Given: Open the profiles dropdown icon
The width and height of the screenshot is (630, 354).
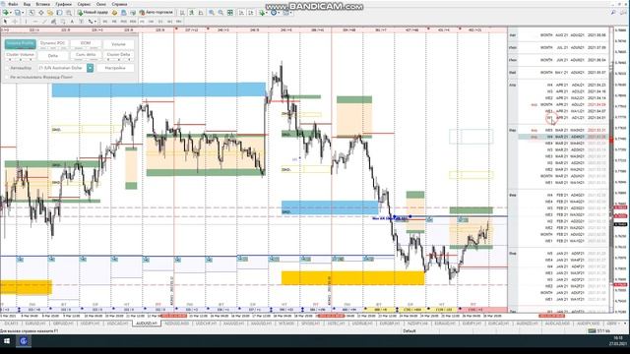Looking at the screenshot, I should [18, 13].
